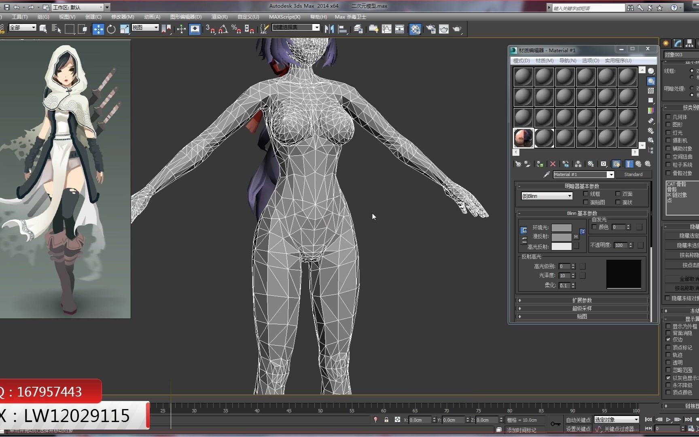Open Render Setup teapot icon
The width and height of the screenshot is (699, 437).
coord(431,29)
